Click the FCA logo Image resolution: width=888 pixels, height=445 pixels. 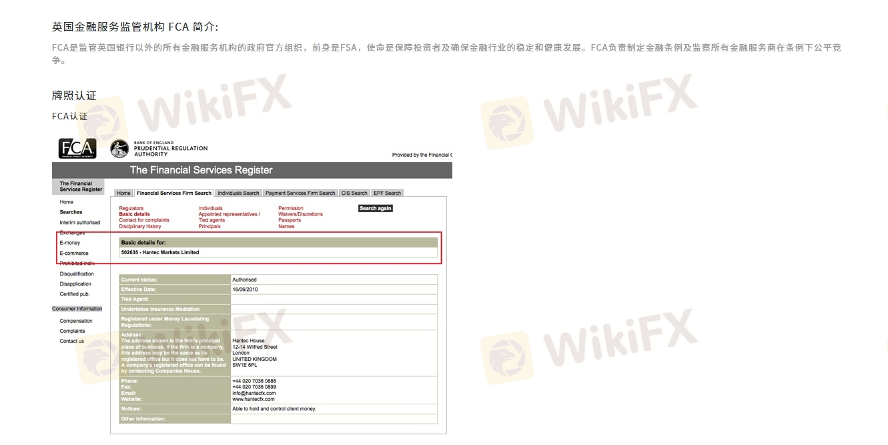pyautogui.click(x=77, y=148)
